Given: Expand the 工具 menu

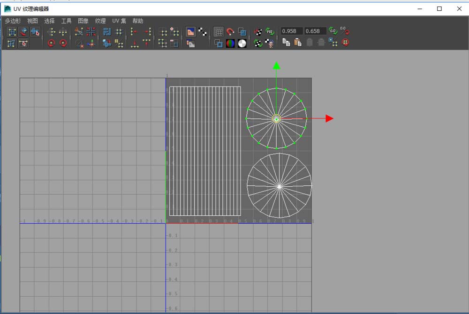Looking at the screenshot, I should (x=66, y=21).
